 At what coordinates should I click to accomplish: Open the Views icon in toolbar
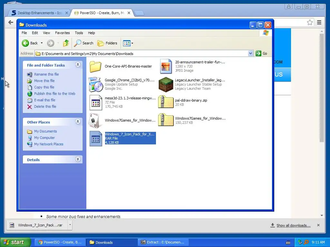click(x=127, y=43)
